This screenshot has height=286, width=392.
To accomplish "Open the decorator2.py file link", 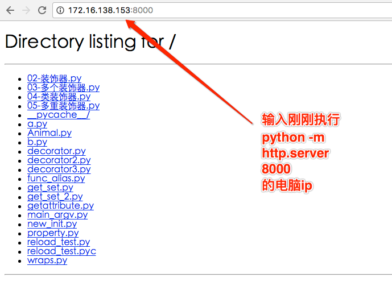I will pos(59,160).
